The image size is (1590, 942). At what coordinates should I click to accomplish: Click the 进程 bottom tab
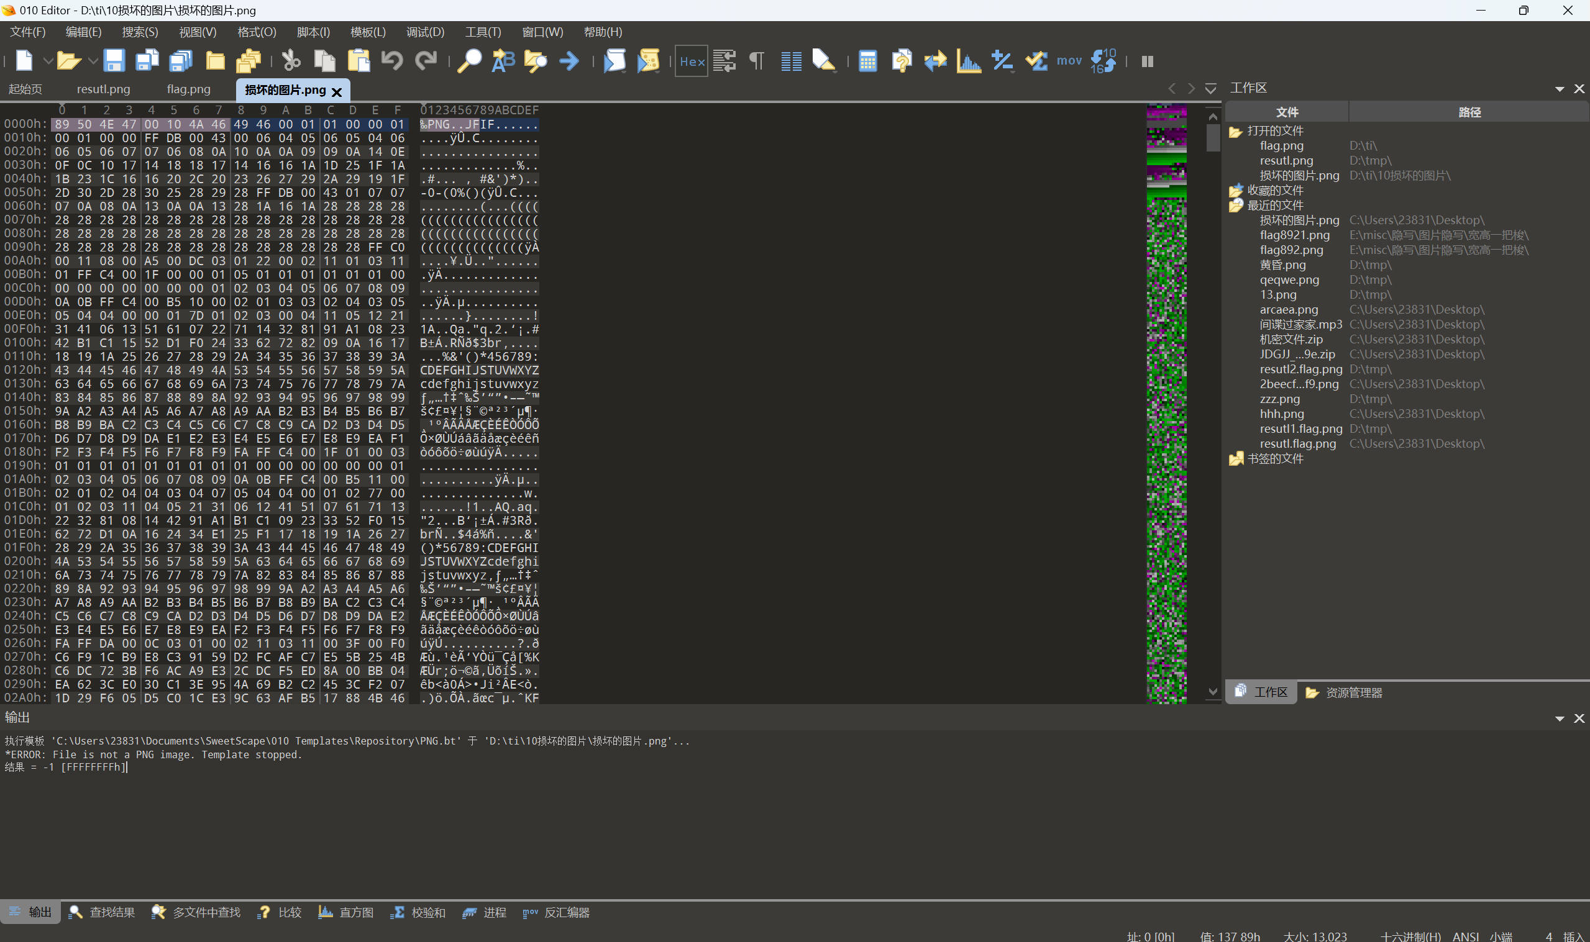click(485, 913)
